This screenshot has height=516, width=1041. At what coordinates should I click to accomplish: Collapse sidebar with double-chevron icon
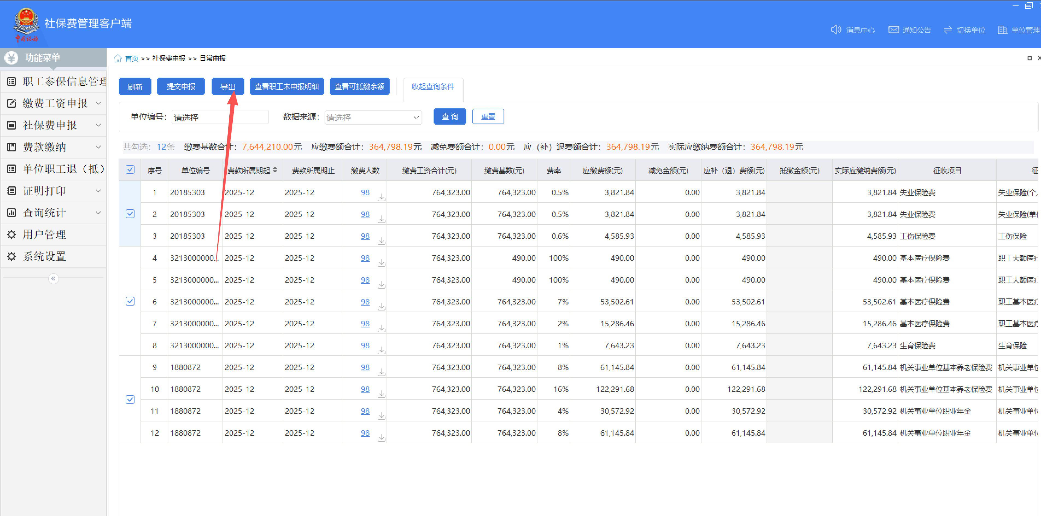[53, 278]
